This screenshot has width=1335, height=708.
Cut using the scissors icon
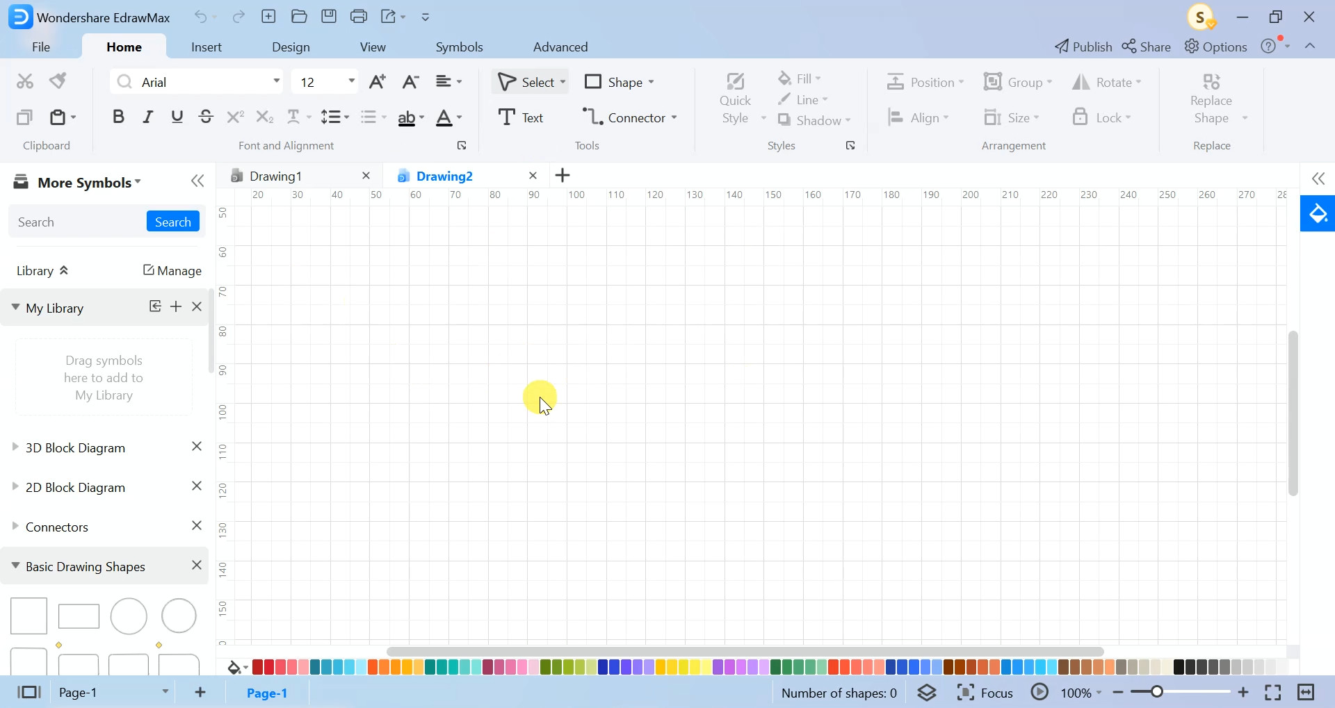click(25, 81)
